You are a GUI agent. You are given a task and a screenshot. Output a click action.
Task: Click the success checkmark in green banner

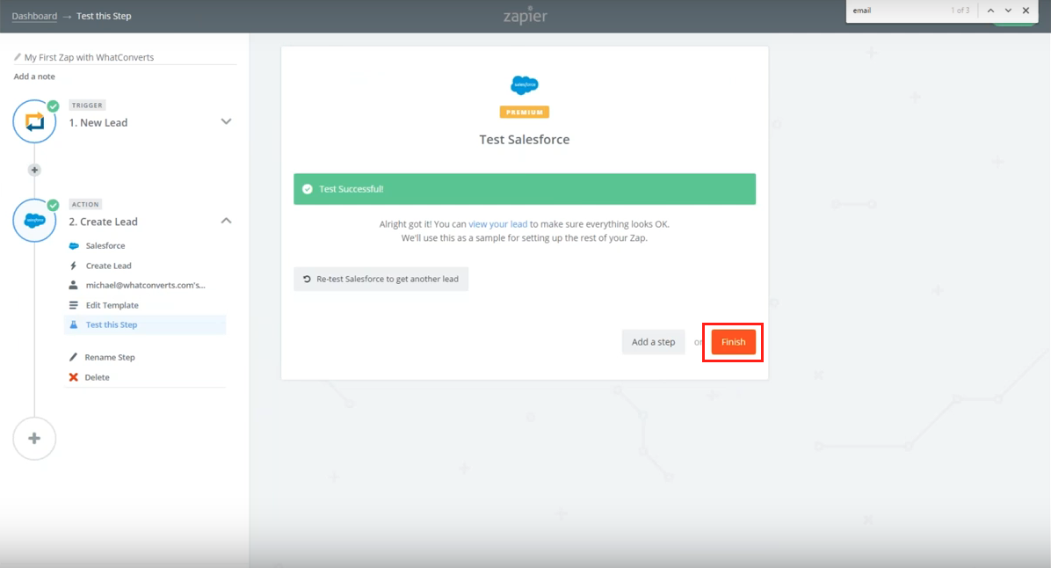[307, 189]
